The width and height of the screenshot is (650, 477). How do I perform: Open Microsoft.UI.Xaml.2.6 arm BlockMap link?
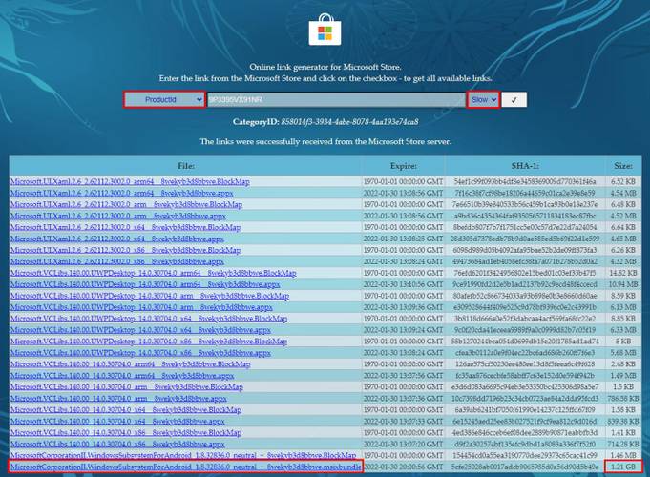(126, 204)
